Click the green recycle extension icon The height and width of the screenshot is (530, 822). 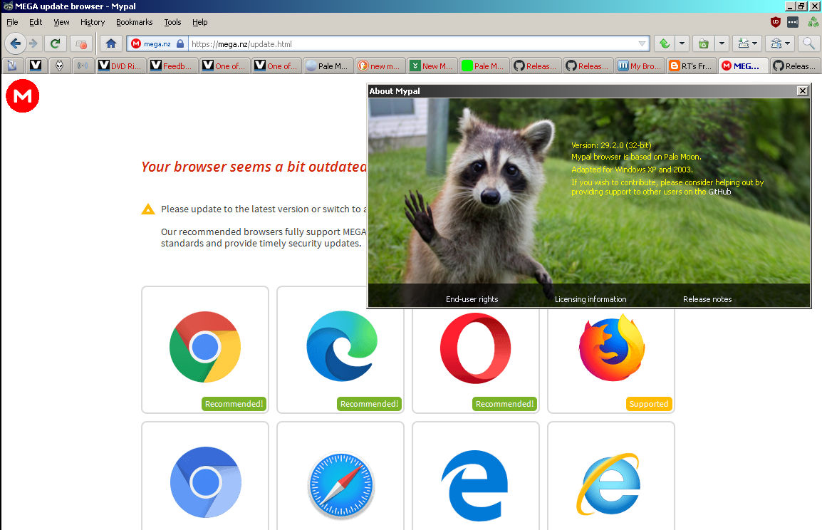coord(813,22)
